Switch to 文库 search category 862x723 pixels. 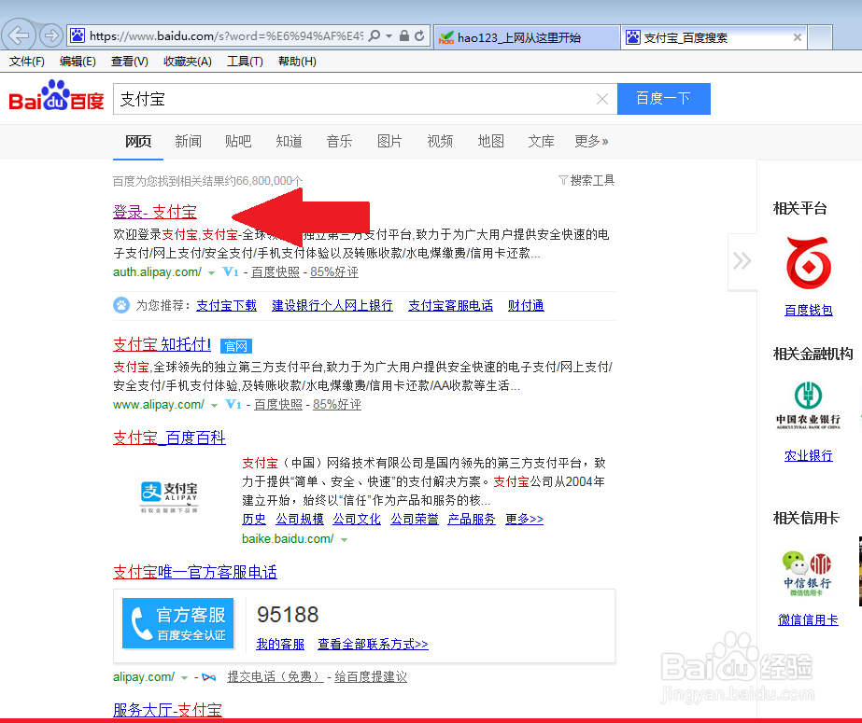[x=542, y=142]
